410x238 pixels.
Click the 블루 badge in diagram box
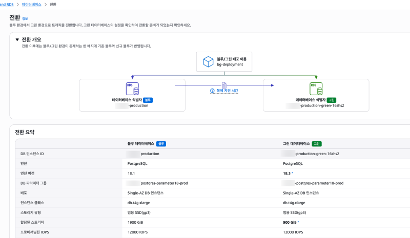(x=148, y=100)
